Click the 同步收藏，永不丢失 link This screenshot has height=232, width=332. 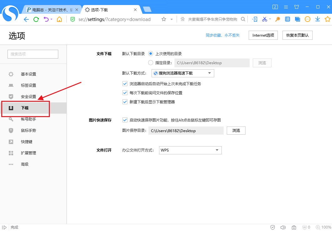coord(223,35)
